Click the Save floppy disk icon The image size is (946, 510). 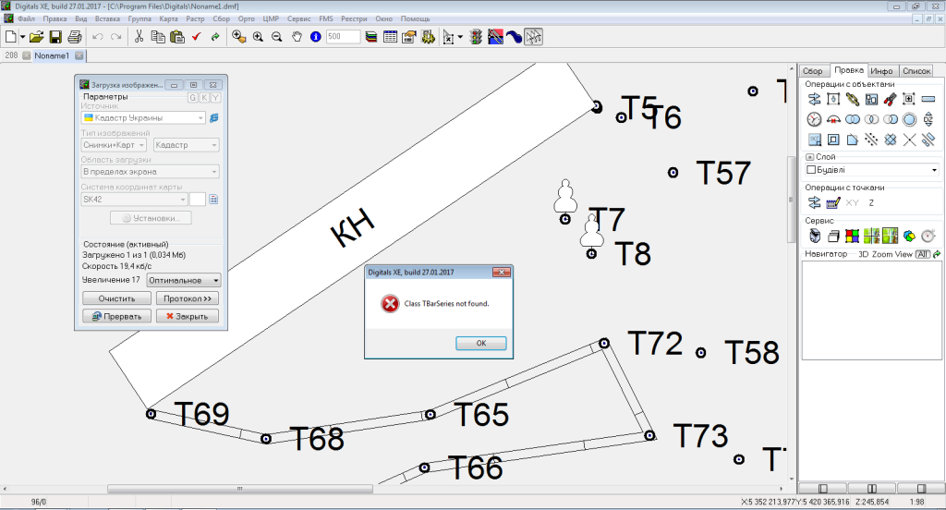click(55, 37)
